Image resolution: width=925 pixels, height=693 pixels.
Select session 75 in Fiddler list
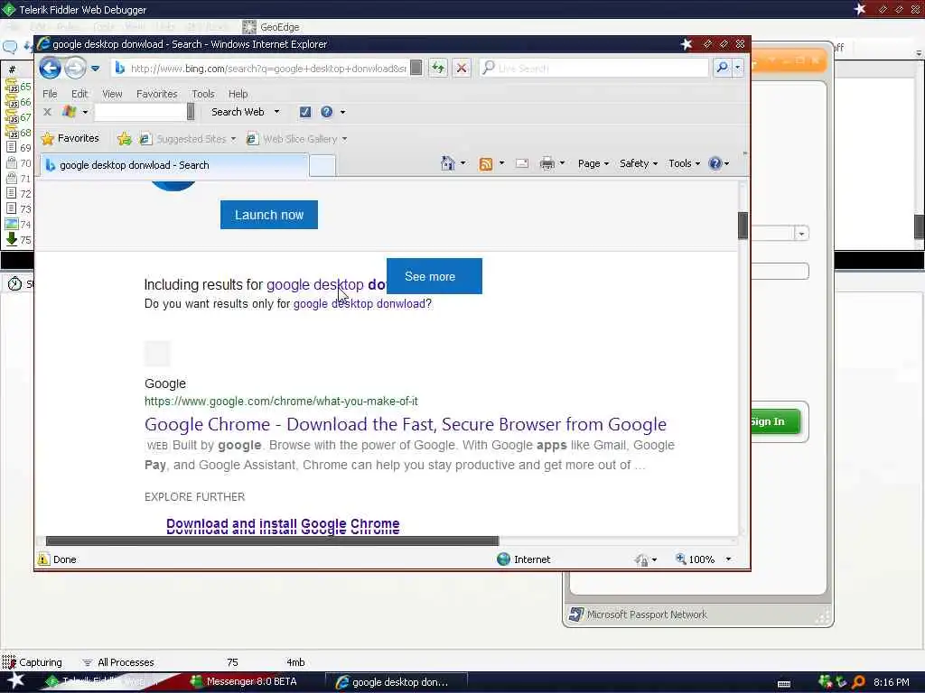tap(18, 240)
